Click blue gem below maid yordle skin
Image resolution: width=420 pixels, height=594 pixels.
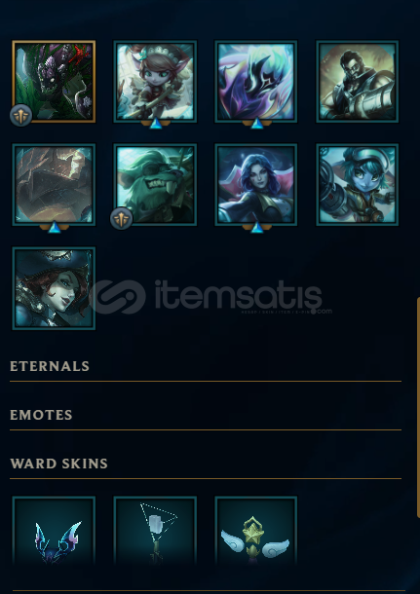pyautogui.click(x=155, y=124)
